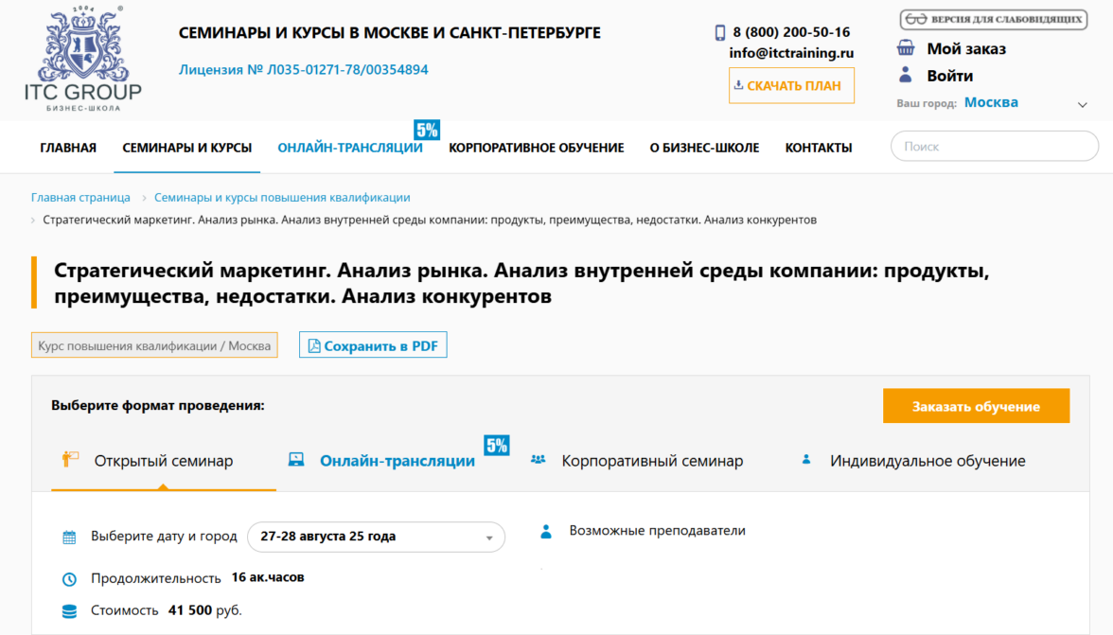Switch to the Онлайн-трансляции format tab

click(397, 461)
